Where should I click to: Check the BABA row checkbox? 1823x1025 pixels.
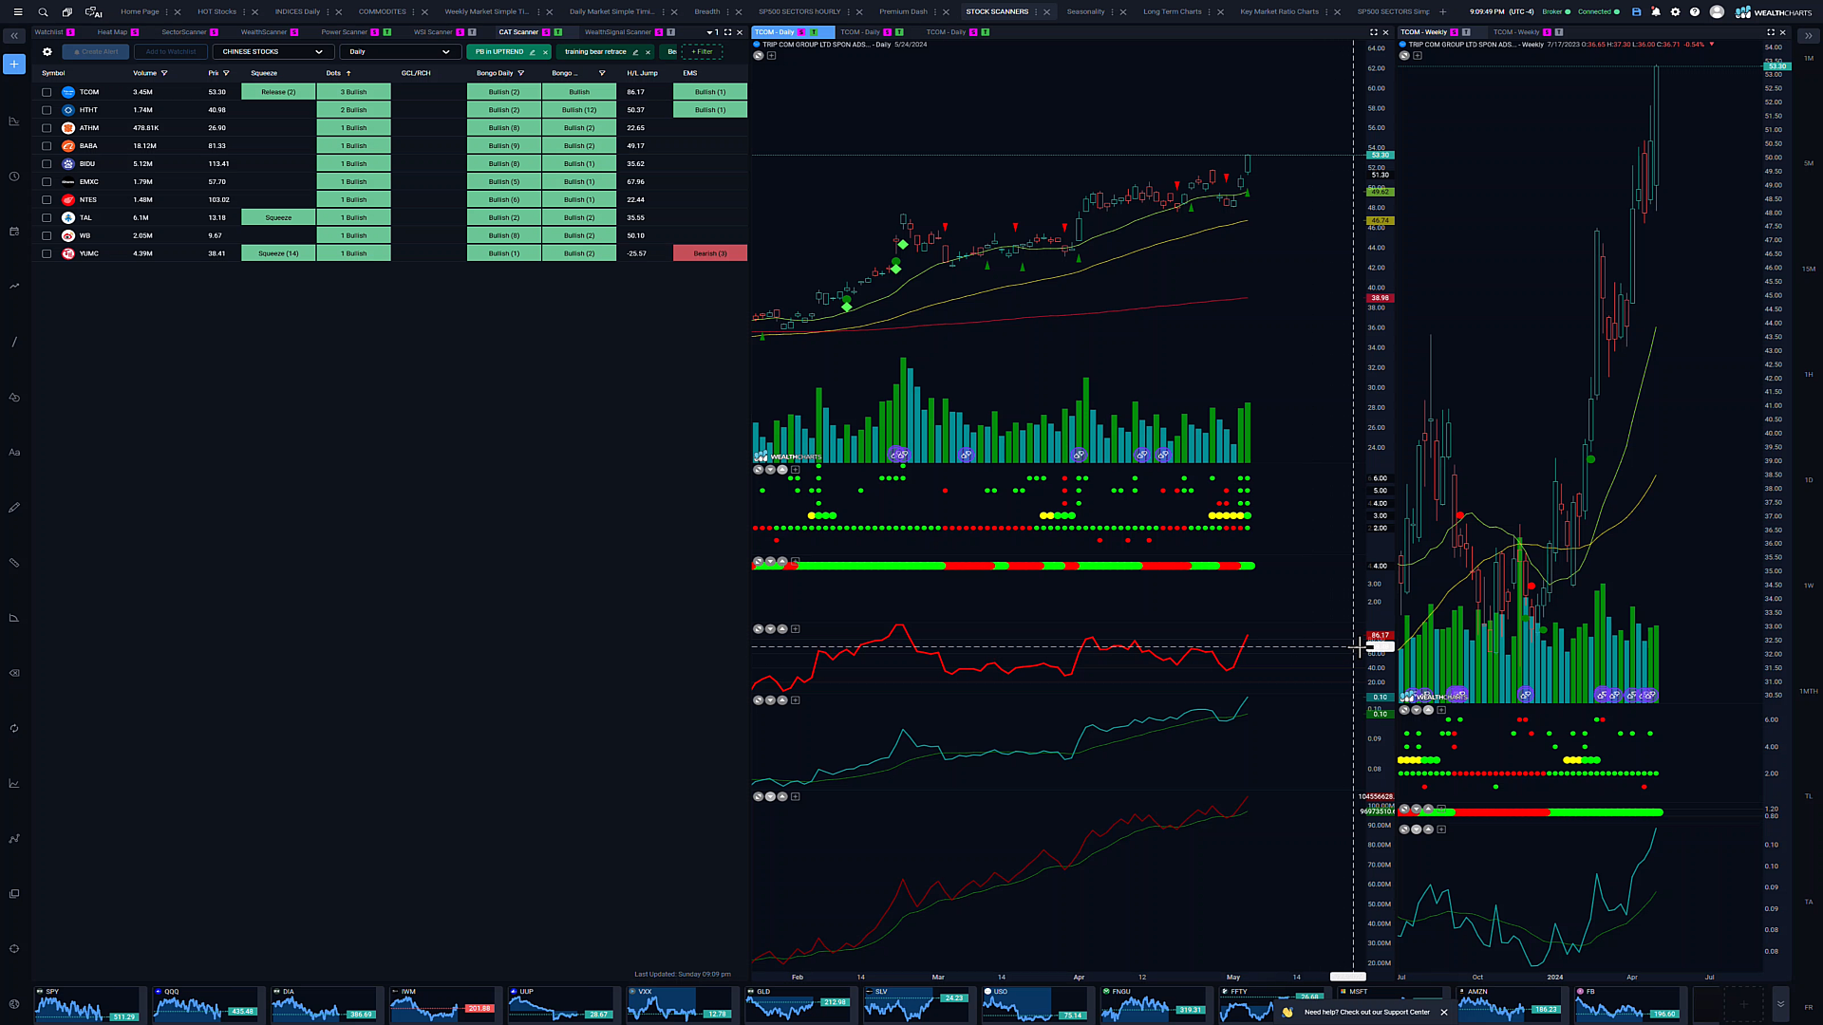coord(47,146)
